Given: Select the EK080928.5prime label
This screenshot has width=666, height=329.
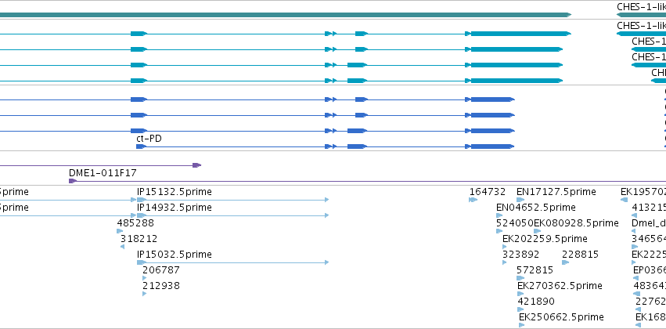Looking at the screenshot, I should tap(576, 222).
